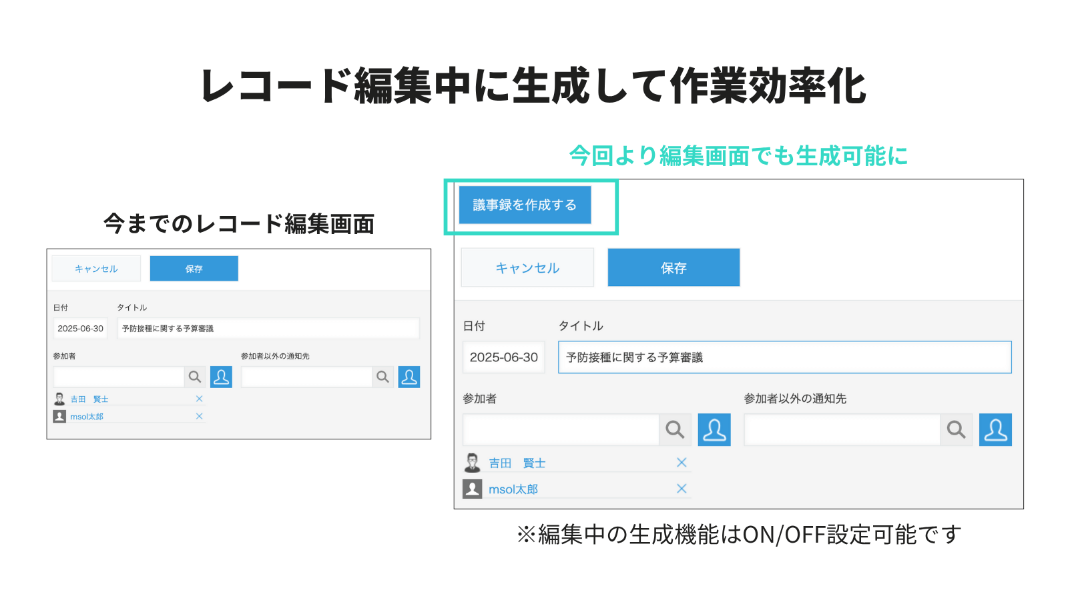The width and height of the screenshot is (1068, 600).
Task: Click msol太郎 avatar icon in right screen
Action: [473, 489]
